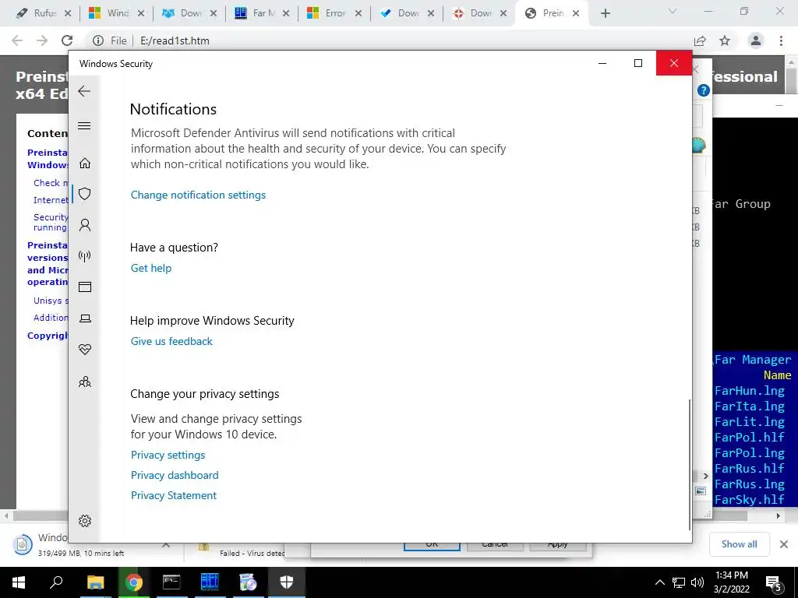This screenshot has width=798, height=598.
Task: Open taskbar clock showing 1:34 PM
Action: pos(732,582)
